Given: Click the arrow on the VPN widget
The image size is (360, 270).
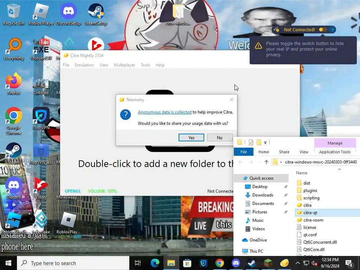Looking at the screenshot, I should [x=332, y=30].
